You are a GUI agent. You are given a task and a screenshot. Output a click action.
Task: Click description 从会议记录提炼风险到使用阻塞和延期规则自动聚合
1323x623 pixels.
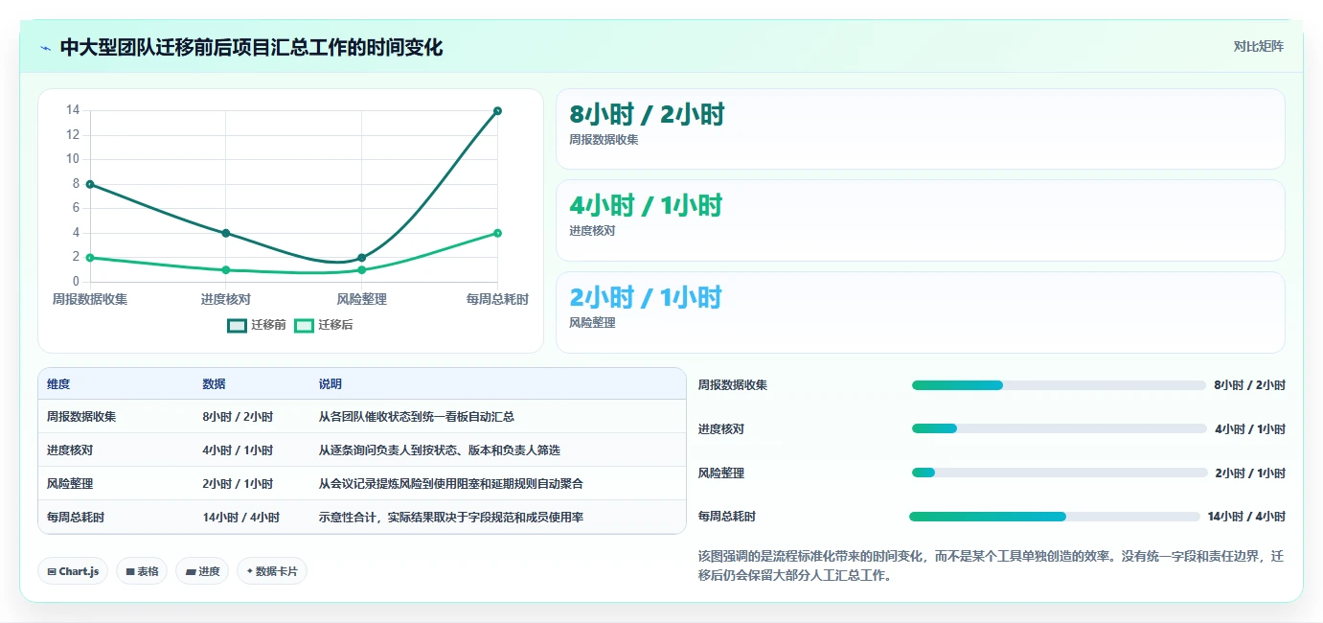(451, 484)
